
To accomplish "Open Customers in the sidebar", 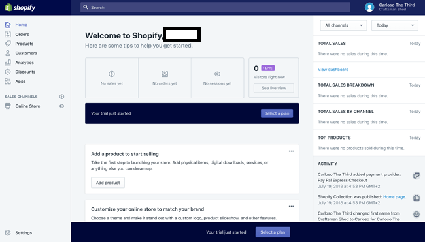I will [26, 53].
